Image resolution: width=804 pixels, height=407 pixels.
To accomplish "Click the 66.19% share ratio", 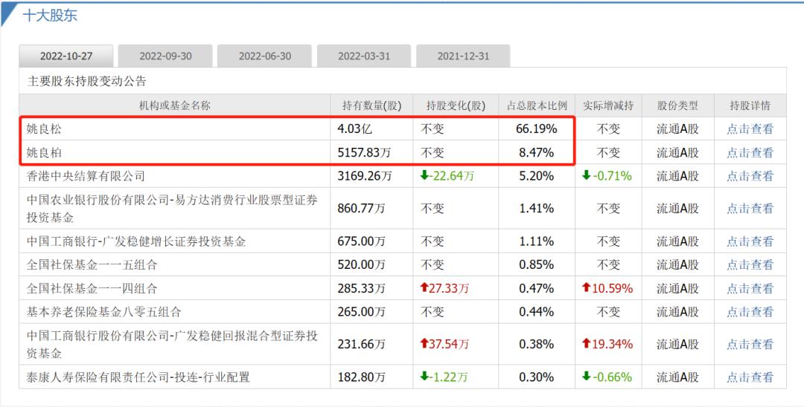I will point(536,128).
